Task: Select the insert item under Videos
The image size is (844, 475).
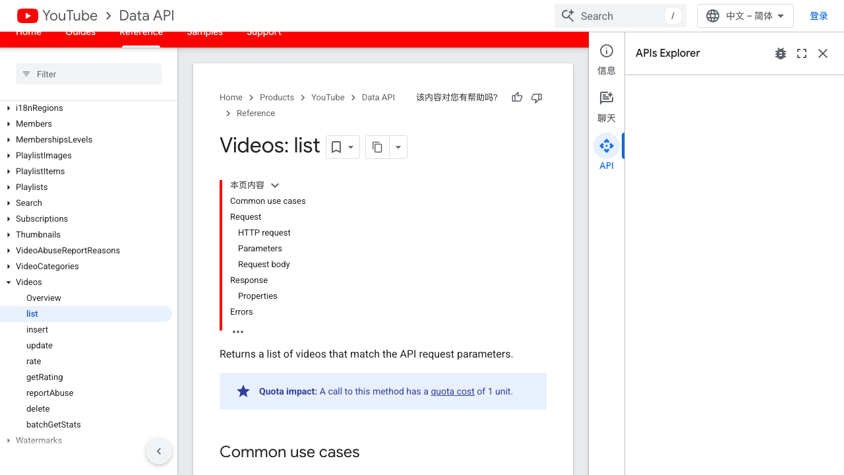Action: [x=37, y=330]
